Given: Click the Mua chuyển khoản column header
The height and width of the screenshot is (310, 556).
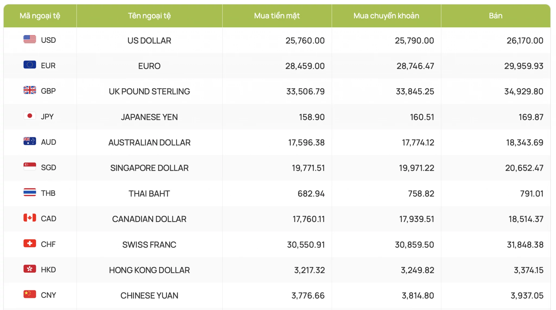Looking at the screenshot, I should (x=386, y=16).
